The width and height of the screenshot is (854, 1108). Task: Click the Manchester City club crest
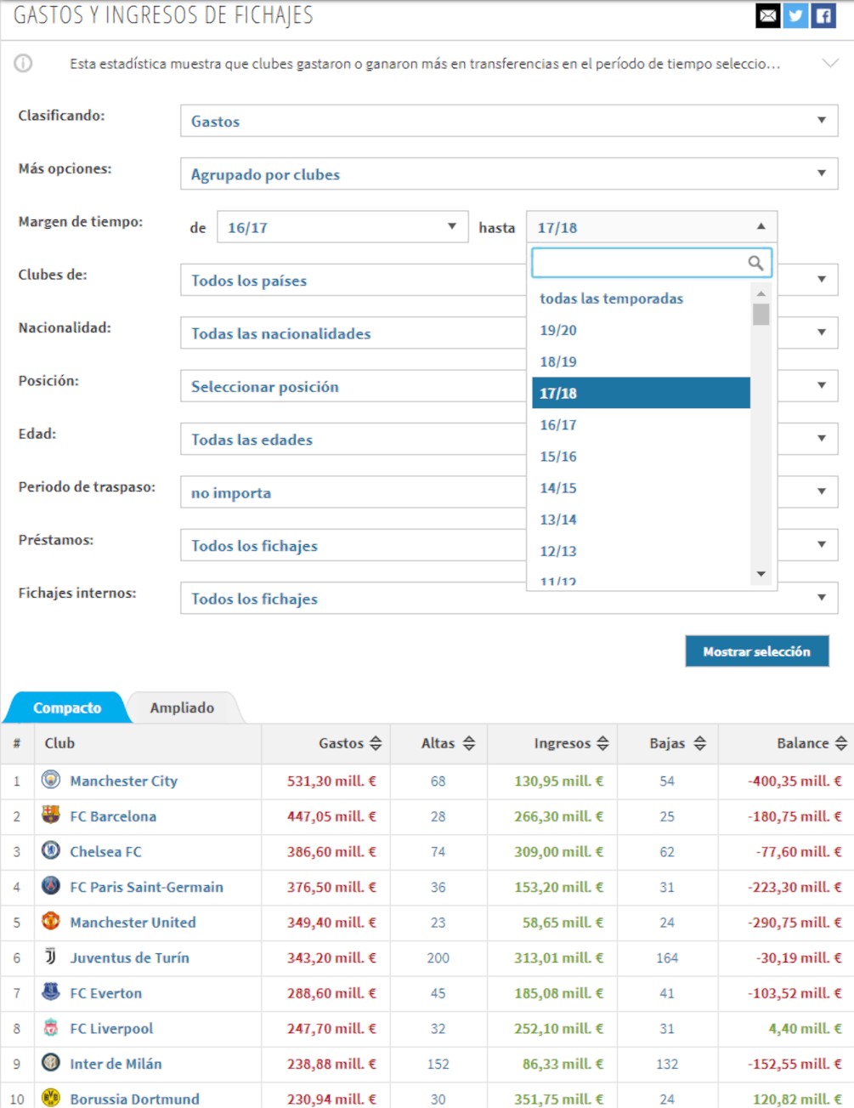(x=51, y=780)
